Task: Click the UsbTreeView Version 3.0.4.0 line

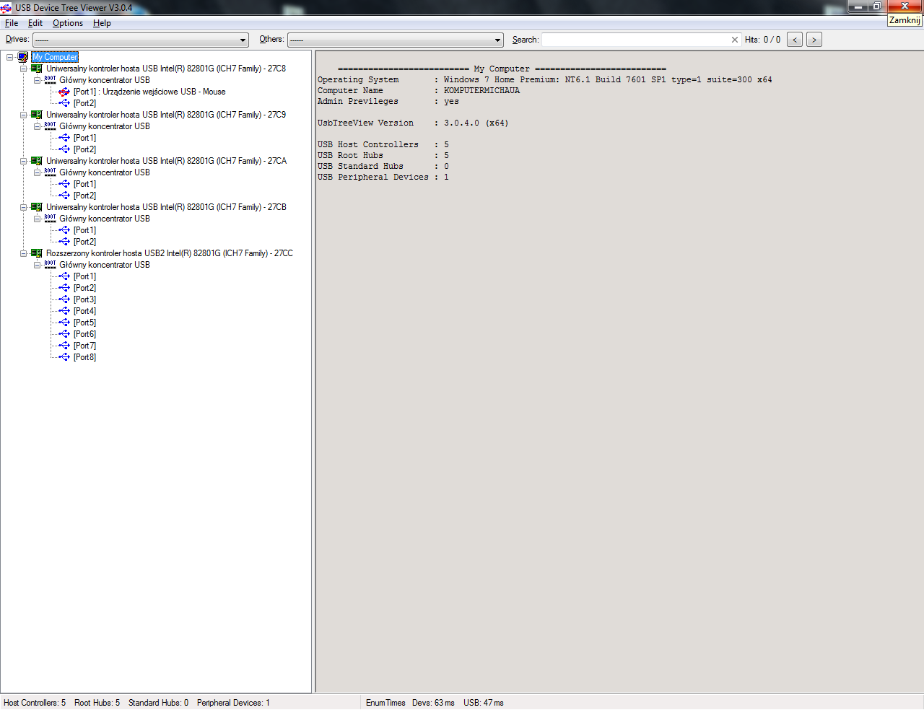Action: click(x=413, y=123)
